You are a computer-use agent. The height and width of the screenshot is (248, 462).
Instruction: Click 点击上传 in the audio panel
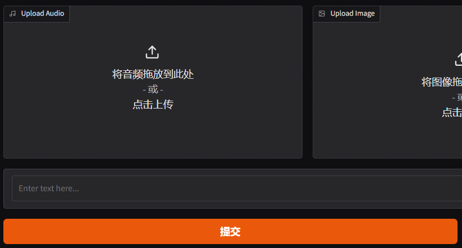pos(153,105)
